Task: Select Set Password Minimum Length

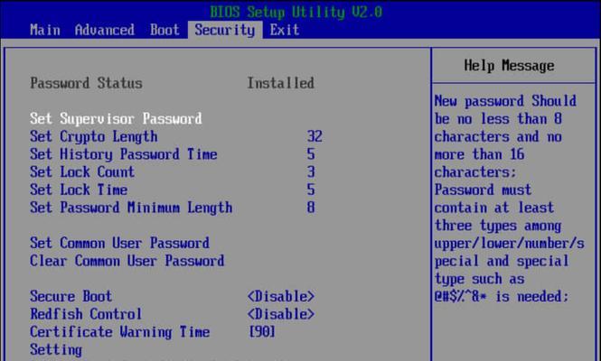Action: [131, 208]
